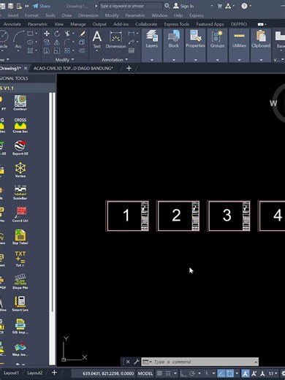Switch to the Layout1 tab
This screenshot has height=380, width=285.
click(11, 373)
